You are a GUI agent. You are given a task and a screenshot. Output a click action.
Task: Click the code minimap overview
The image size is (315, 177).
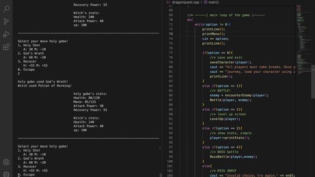pos(303,39)
